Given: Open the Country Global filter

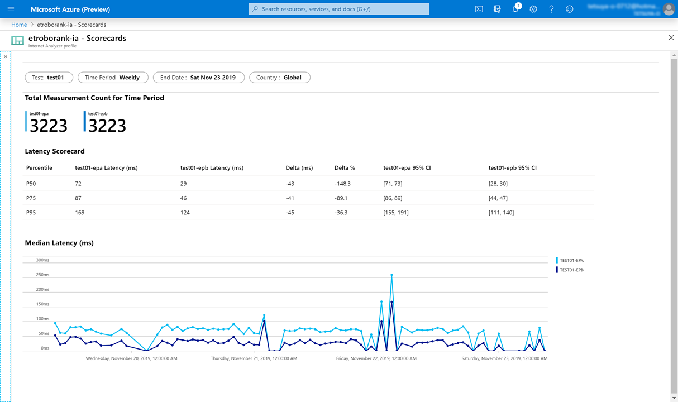Looking at the screenshot, I should [x=279, y=78].
